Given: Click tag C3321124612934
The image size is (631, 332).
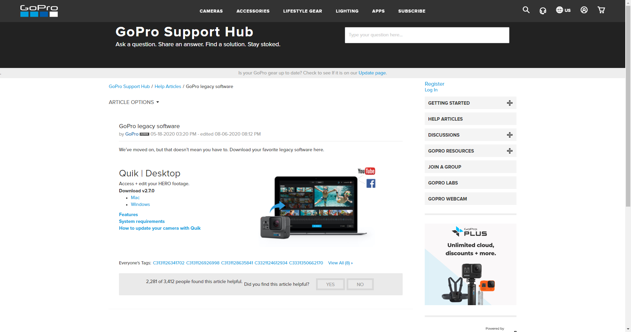Looking at the screenshot, I should [x=271, y=263].
